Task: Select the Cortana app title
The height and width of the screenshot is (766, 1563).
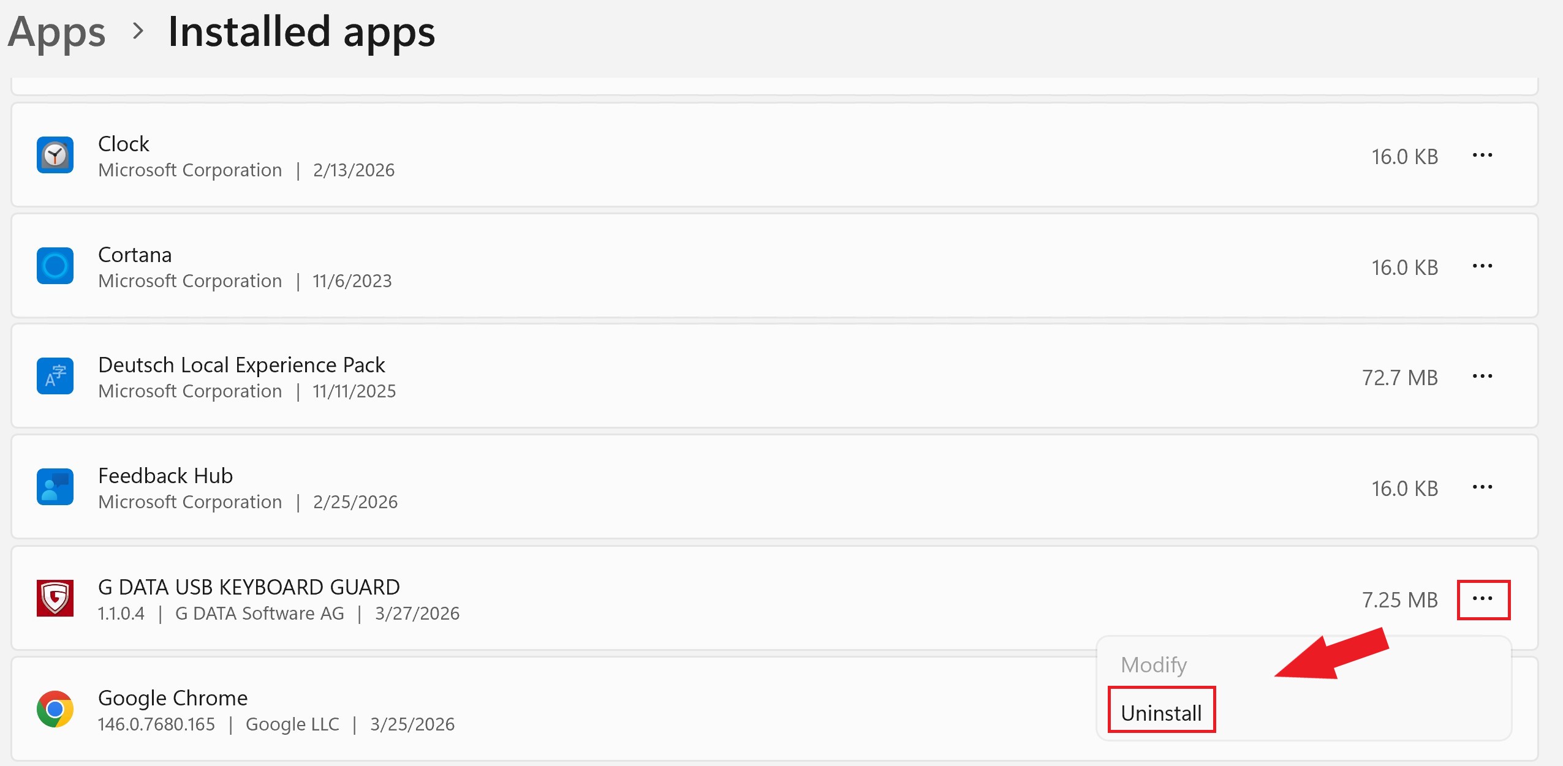Action: point(135,254)
